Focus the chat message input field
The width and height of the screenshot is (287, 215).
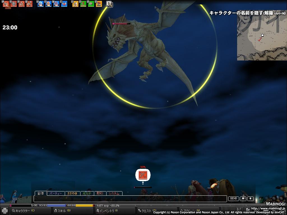tap(130, 199)
